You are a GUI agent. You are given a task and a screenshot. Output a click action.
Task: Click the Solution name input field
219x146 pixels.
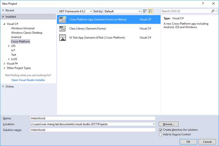tap(93, 130)
